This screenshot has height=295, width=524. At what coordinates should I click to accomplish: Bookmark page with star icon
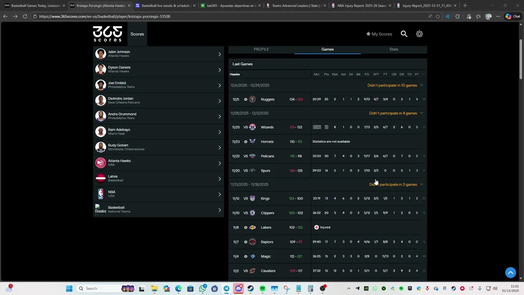coord(438,16)
